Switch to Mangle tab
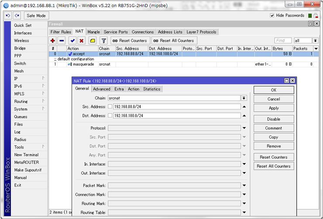Image resolution: width=323 pixels, height=219 pixels. coord(93,32)
